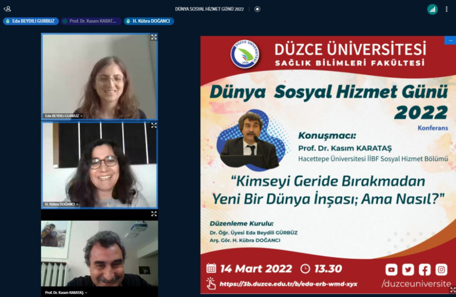Click the YouTube icon on the slide

[391, 270]
